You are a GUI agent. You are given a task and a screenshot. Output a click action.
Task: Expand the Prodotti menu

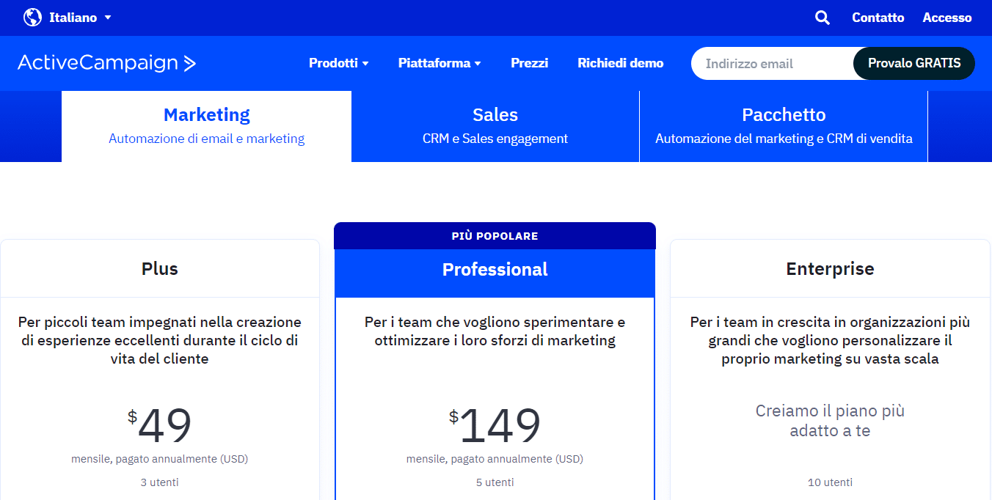pyautogui.click(x=339, y=63)
